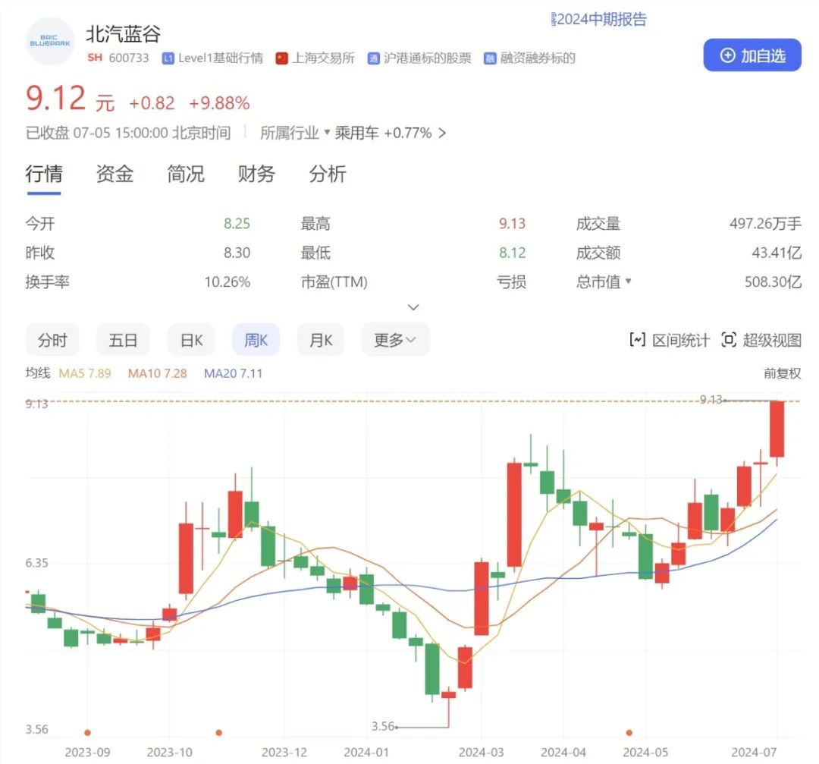This screenshot has height=764, width=819.
Task: Add stock with 加自选 button
Action: [x=752, y=55]
